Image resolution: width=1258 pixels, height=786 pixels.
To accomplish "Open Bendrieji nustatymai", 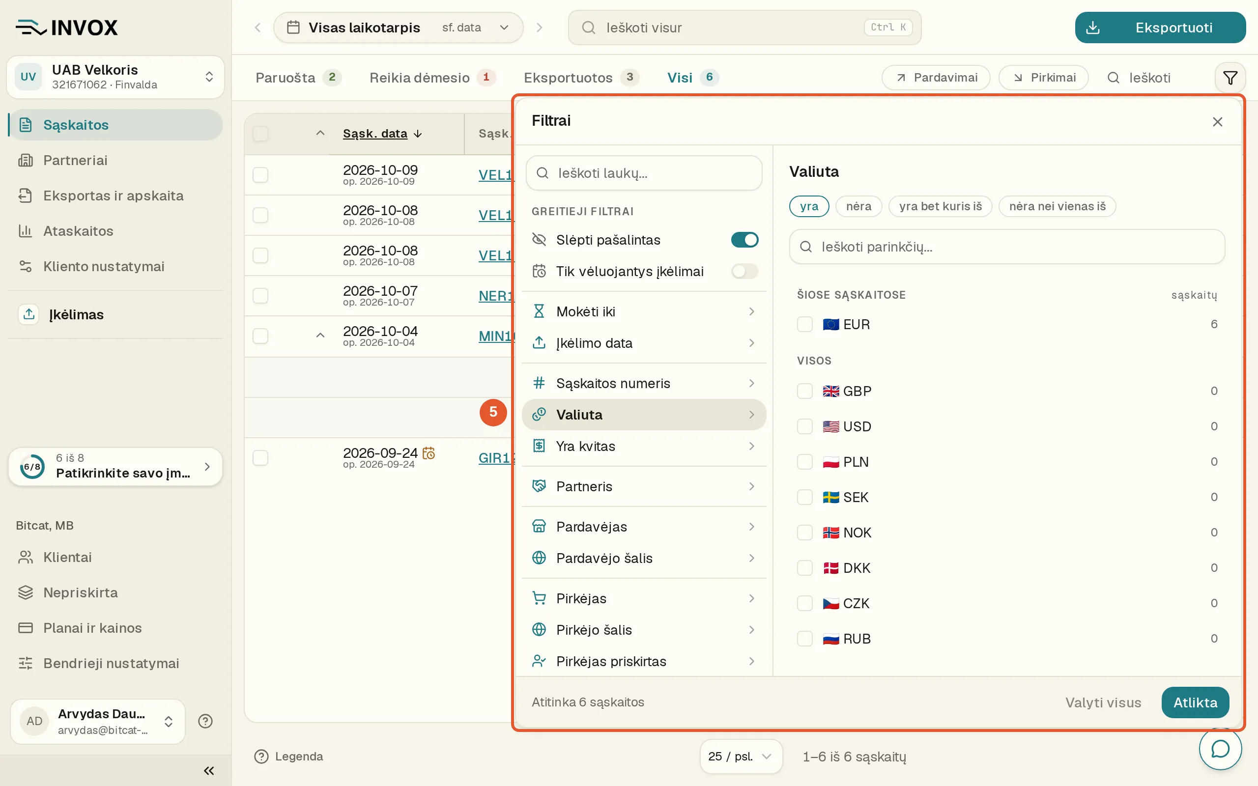I will click(x=116, y=663).
